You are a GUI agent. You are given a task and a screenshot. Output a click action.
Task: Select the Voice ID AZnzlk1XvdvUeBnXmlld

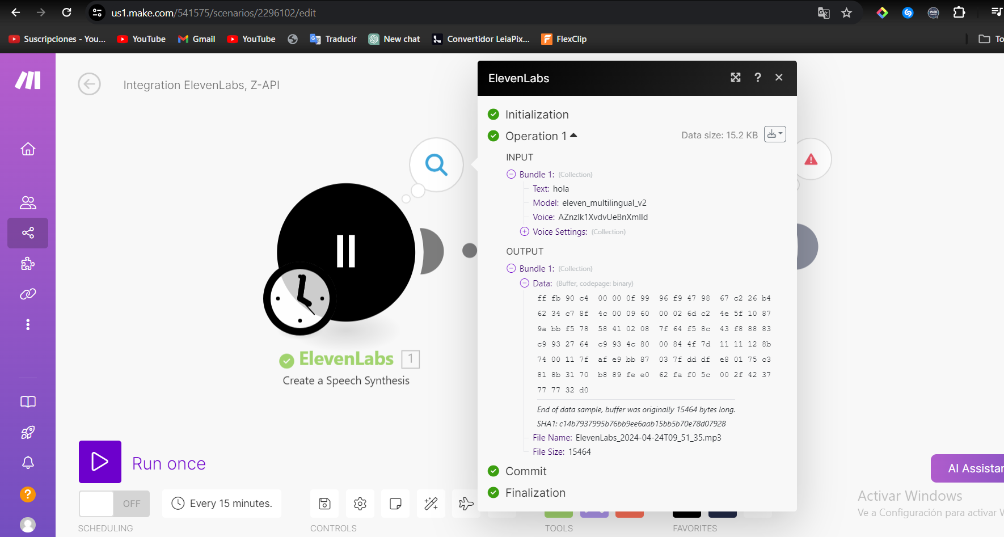(603, 217)
